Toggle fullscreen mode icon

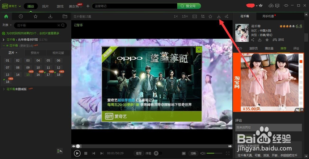click(228, 153)
